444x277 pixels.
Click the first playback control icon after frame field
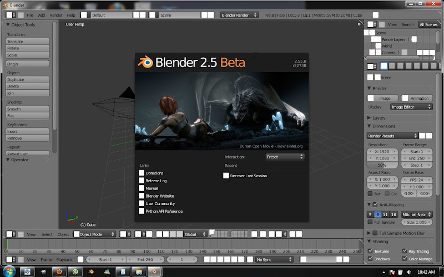point(206,259)
